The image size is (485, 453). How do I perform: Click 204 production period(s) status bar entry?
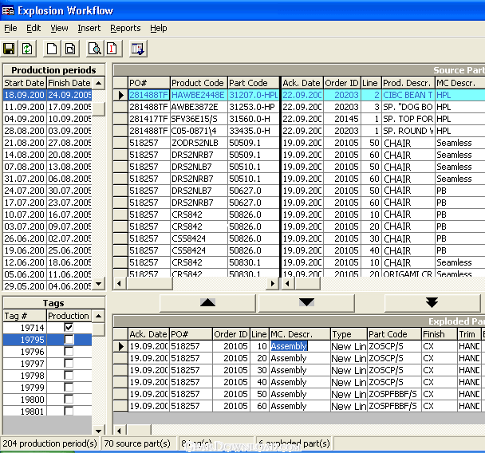pos(49,443)
